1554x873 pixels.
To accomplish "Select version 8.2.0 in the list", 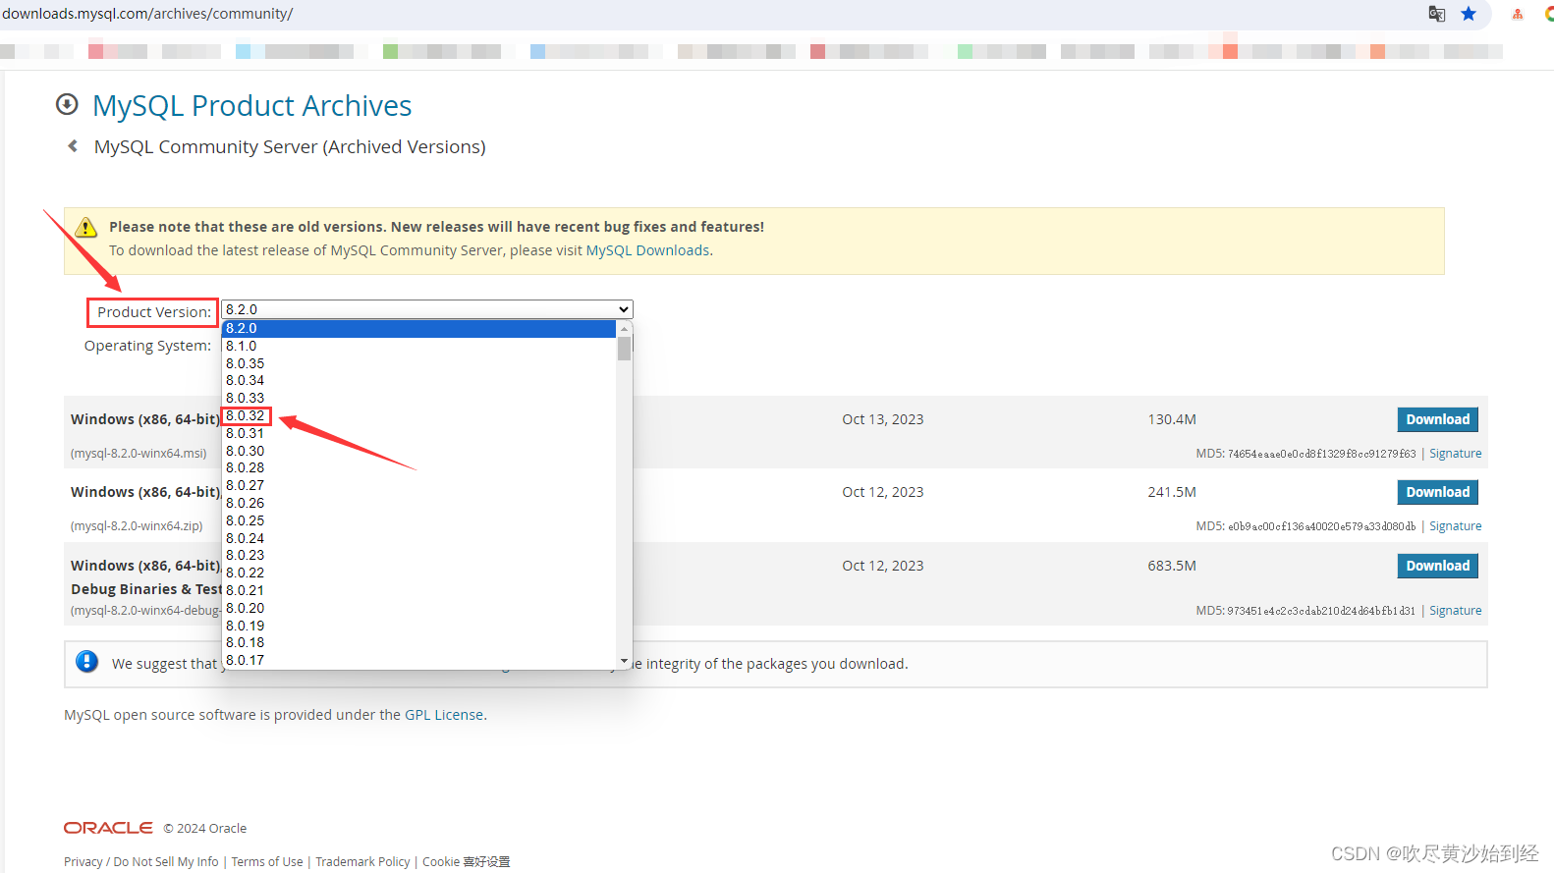I will tap(418, 328).
